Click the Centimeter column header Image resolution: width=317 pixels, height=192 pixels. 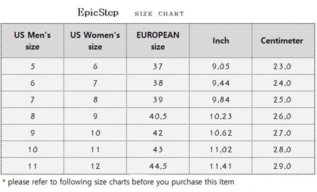coord(282,41)
